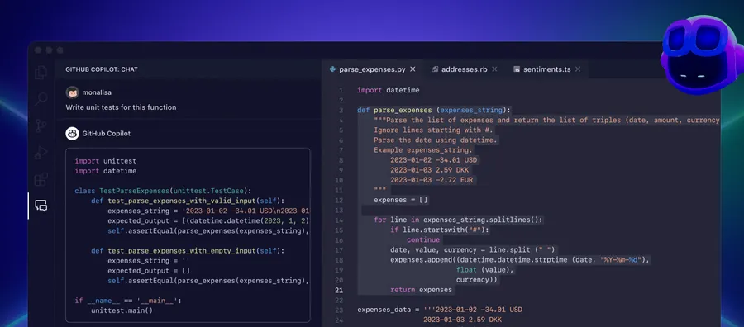This screenshot has width=744, height=327.
Task: Click 'unittest.main()' in the chat code block
Action: click(122, 310)
